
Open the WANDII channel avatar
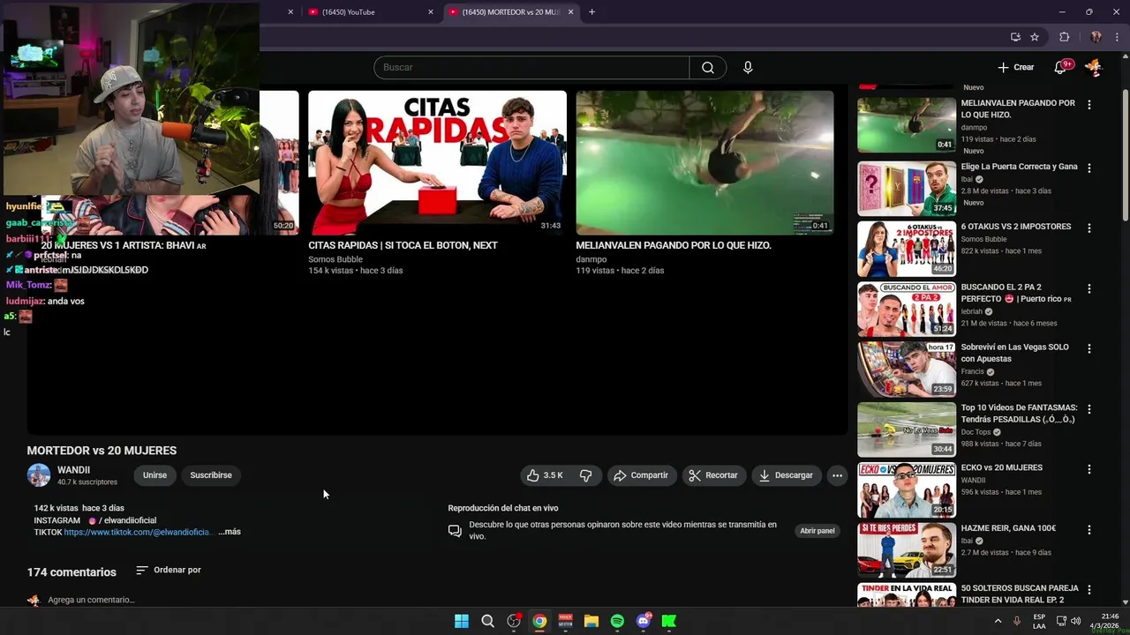39,475
